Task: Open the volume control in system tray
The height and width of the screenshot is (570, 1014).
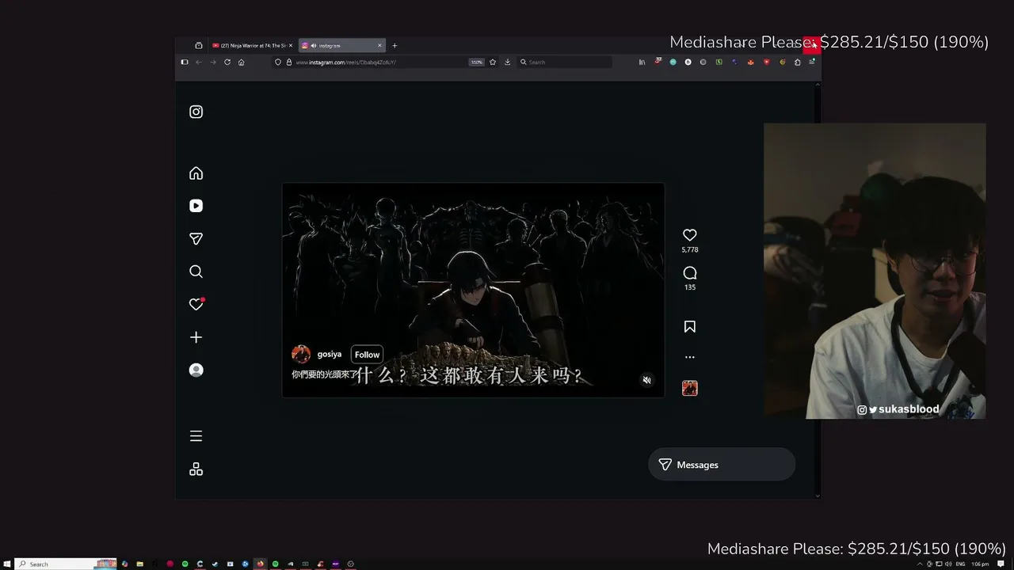Action: click(948, 564)
